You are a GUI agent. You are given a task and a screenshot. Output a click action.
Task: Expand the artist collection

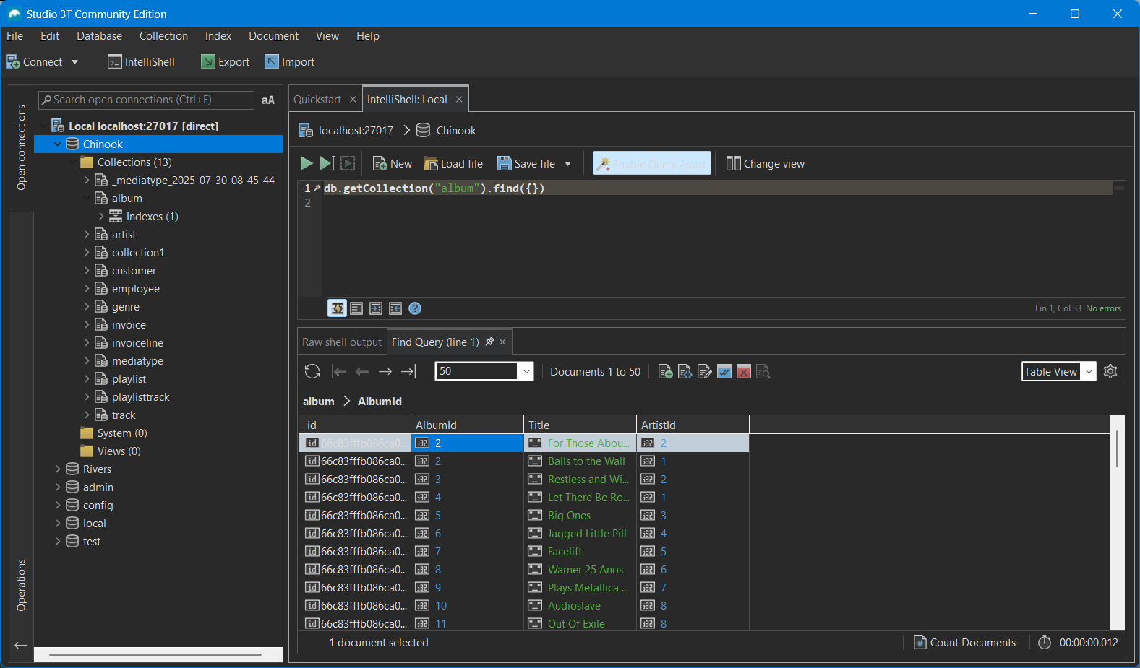[87, 235]
